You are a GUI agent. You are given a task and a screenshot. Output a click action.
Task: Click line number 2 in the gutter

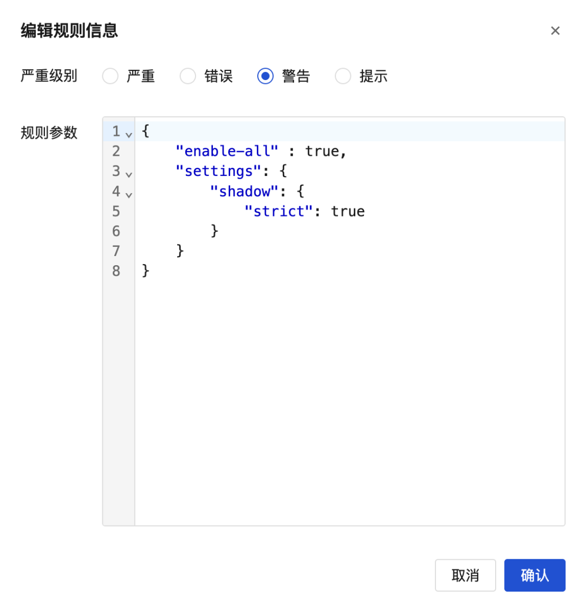point(116,151)
